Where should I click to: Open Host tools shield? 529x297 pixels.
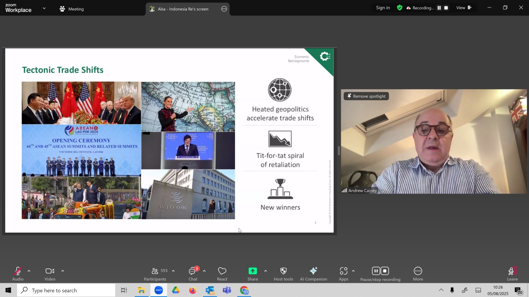(x=283, y=274)
